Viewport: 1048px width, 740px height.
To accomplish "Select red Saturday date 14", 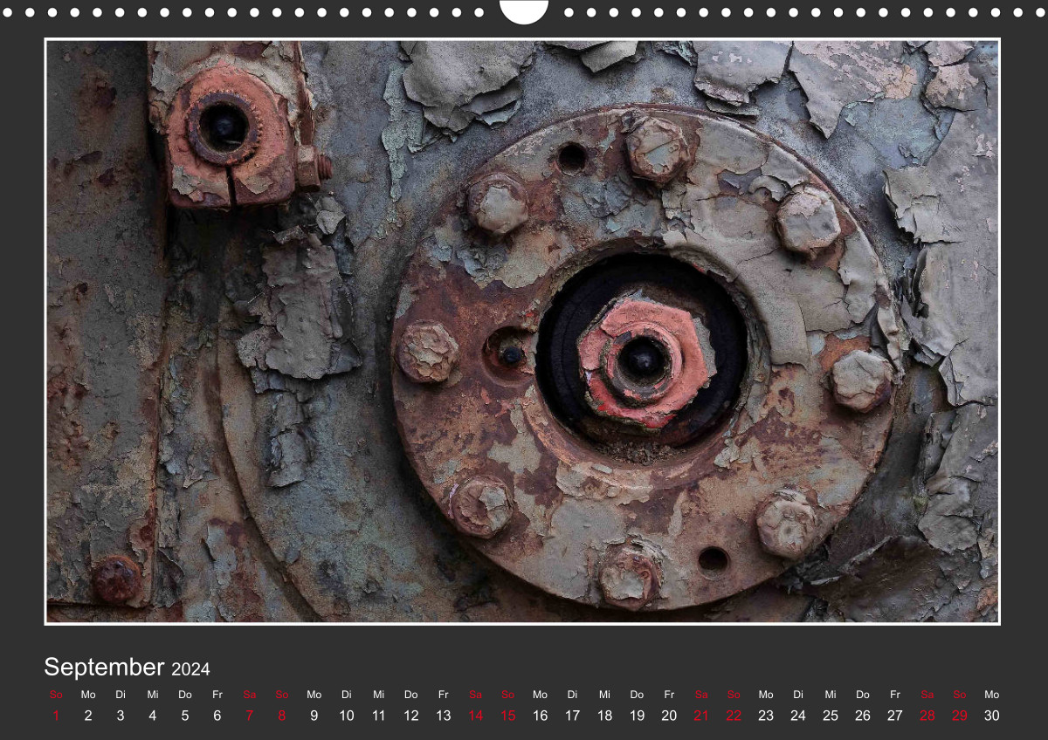I will [476, 716].
